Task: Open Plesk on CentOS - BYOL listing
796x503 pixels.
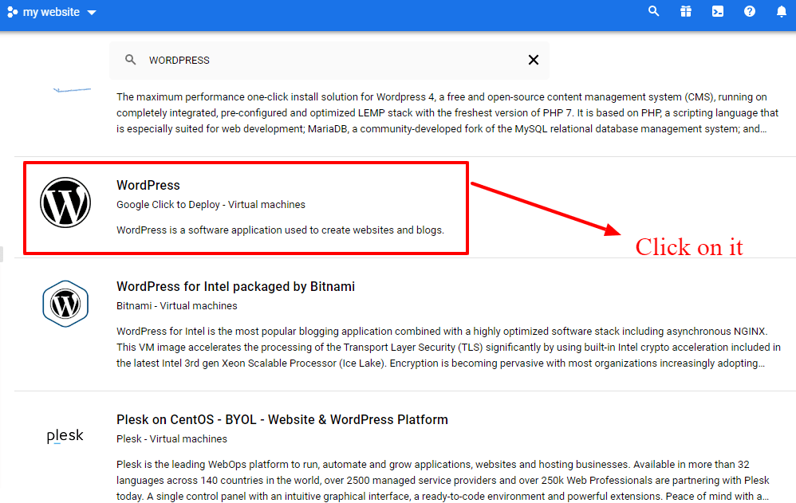Action: coord(282,420)
